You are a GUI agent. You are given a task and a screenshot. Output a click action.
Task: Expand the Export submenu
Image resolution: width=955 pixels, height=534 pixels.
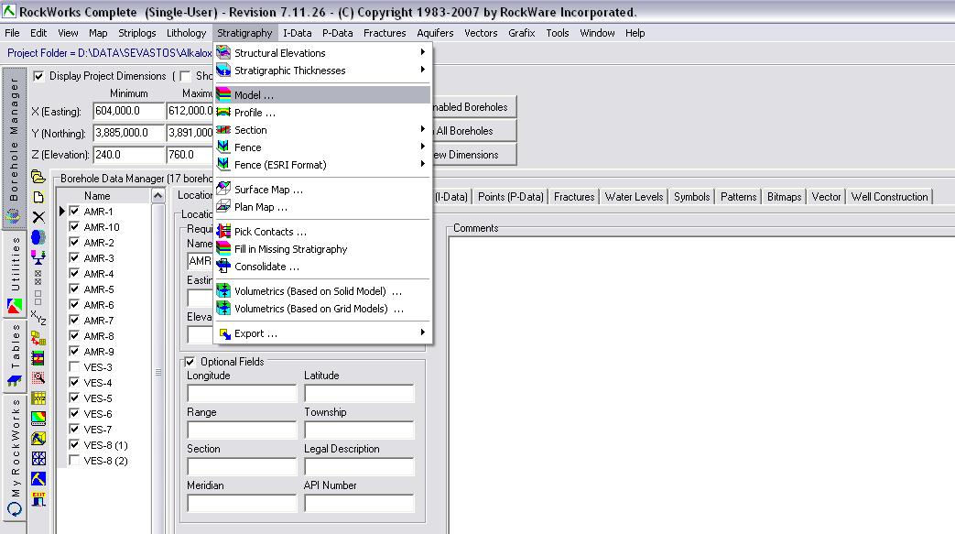323,333
